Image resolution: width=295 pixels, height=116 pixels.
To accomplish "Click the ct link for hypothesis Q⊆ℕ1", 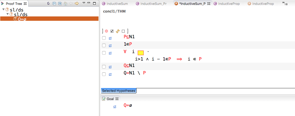I will [110, 67].
